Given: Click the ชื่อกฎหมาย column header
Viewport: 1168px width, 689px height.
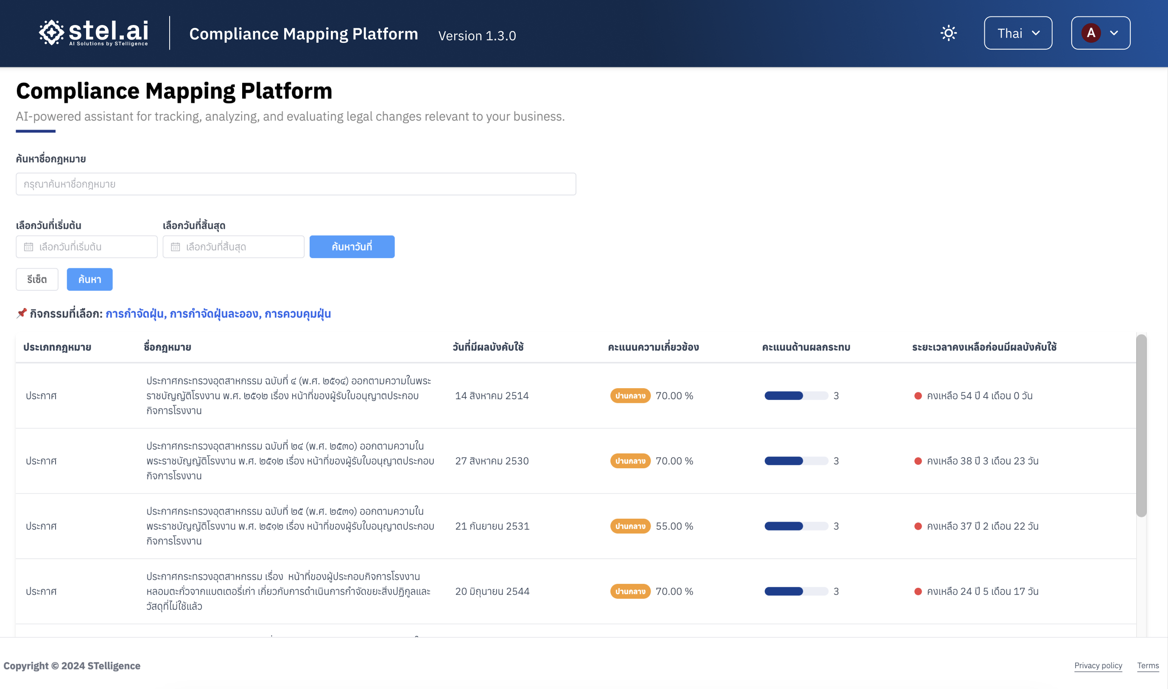Looking at the screenshot, I should [167, 347].
